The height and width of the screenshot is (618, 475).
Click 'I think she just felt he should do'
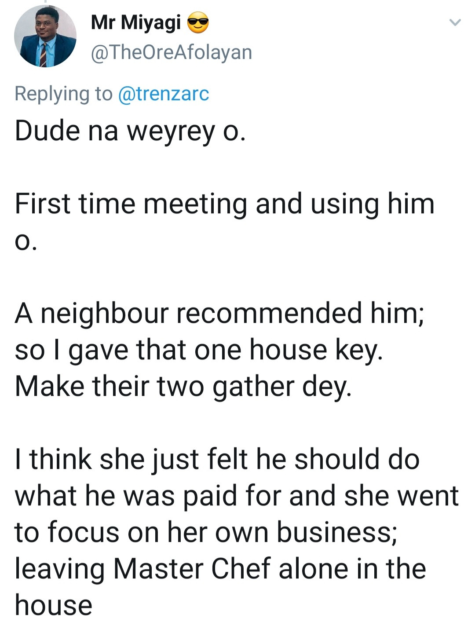tap(217, 459)
